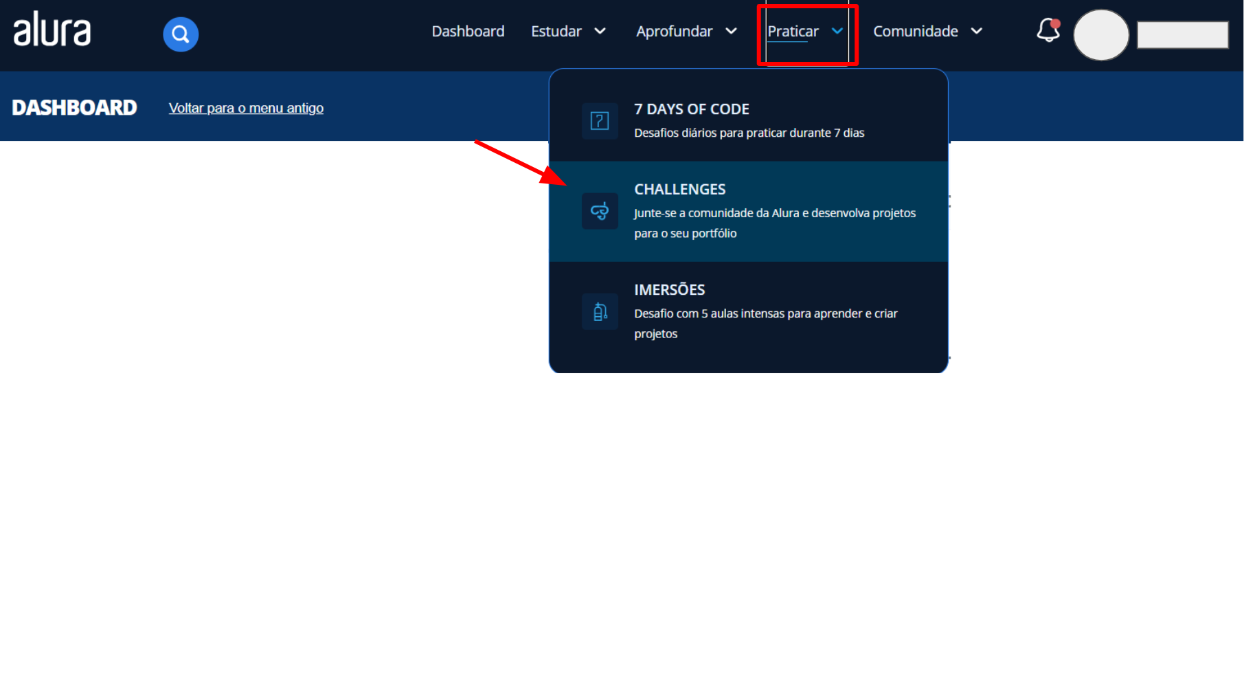Screen dimensions: 1244x679
Task: Click the user name box beside avatar
Action: coord(1182,35)
